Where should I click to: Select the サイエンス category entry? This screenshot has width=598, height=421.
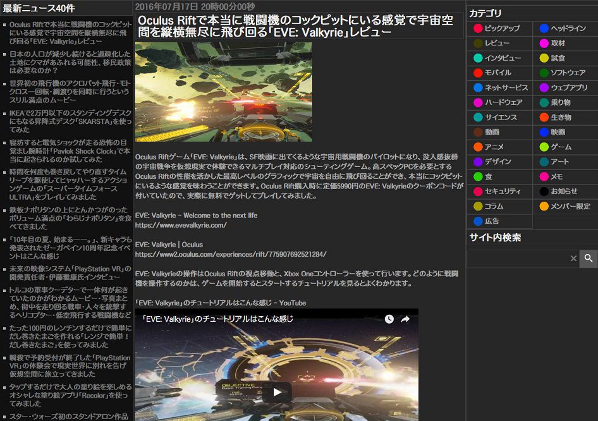coord(499,117)
